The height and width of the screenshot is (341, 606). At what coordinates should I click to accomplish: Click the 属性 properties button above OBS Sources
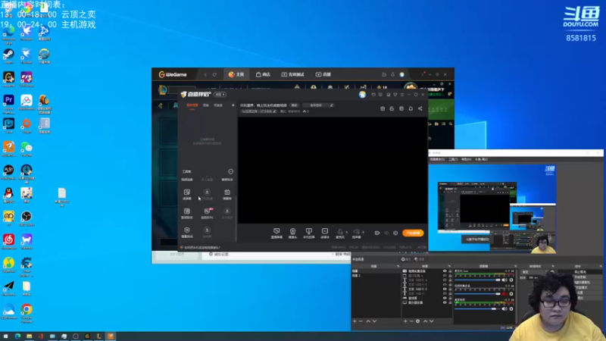[x=405, y=259]
